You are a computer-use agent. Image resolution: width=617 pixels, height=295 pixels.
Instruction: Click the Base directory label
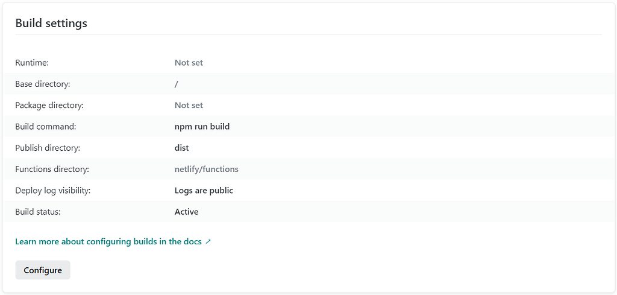coord(43,84)
